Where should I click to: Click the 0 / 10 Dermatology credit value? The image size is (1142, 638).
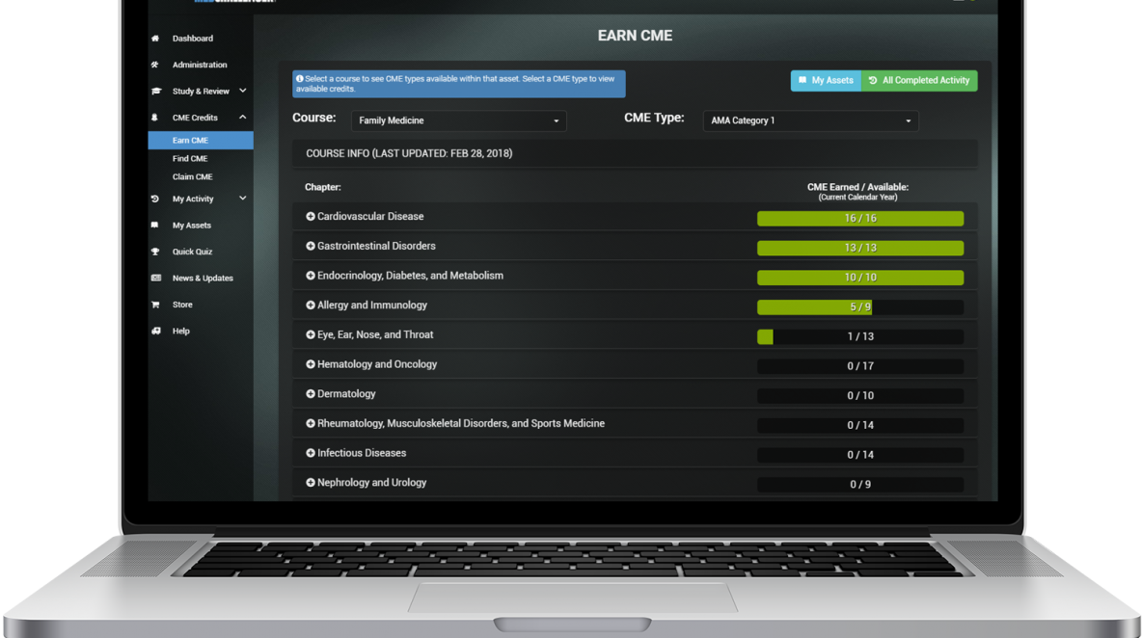860,396
